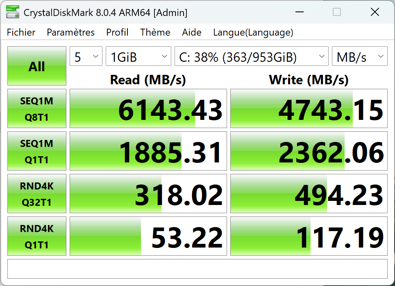Screen dimensions: 395x286
Task: Maximize the CrystalDiskMark window
Action: tap(337, 12)
